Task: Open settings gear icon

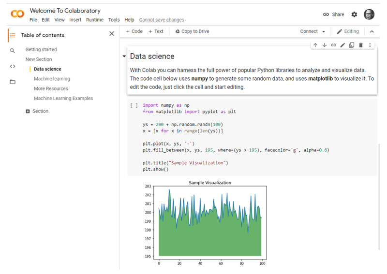Action: click(354, 14)
